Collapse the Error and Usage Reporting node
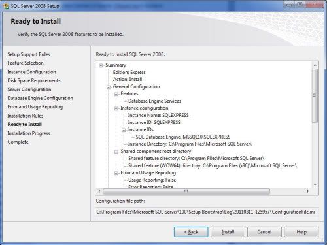Screen dimensions: 327x245 [x=116, y=173]
